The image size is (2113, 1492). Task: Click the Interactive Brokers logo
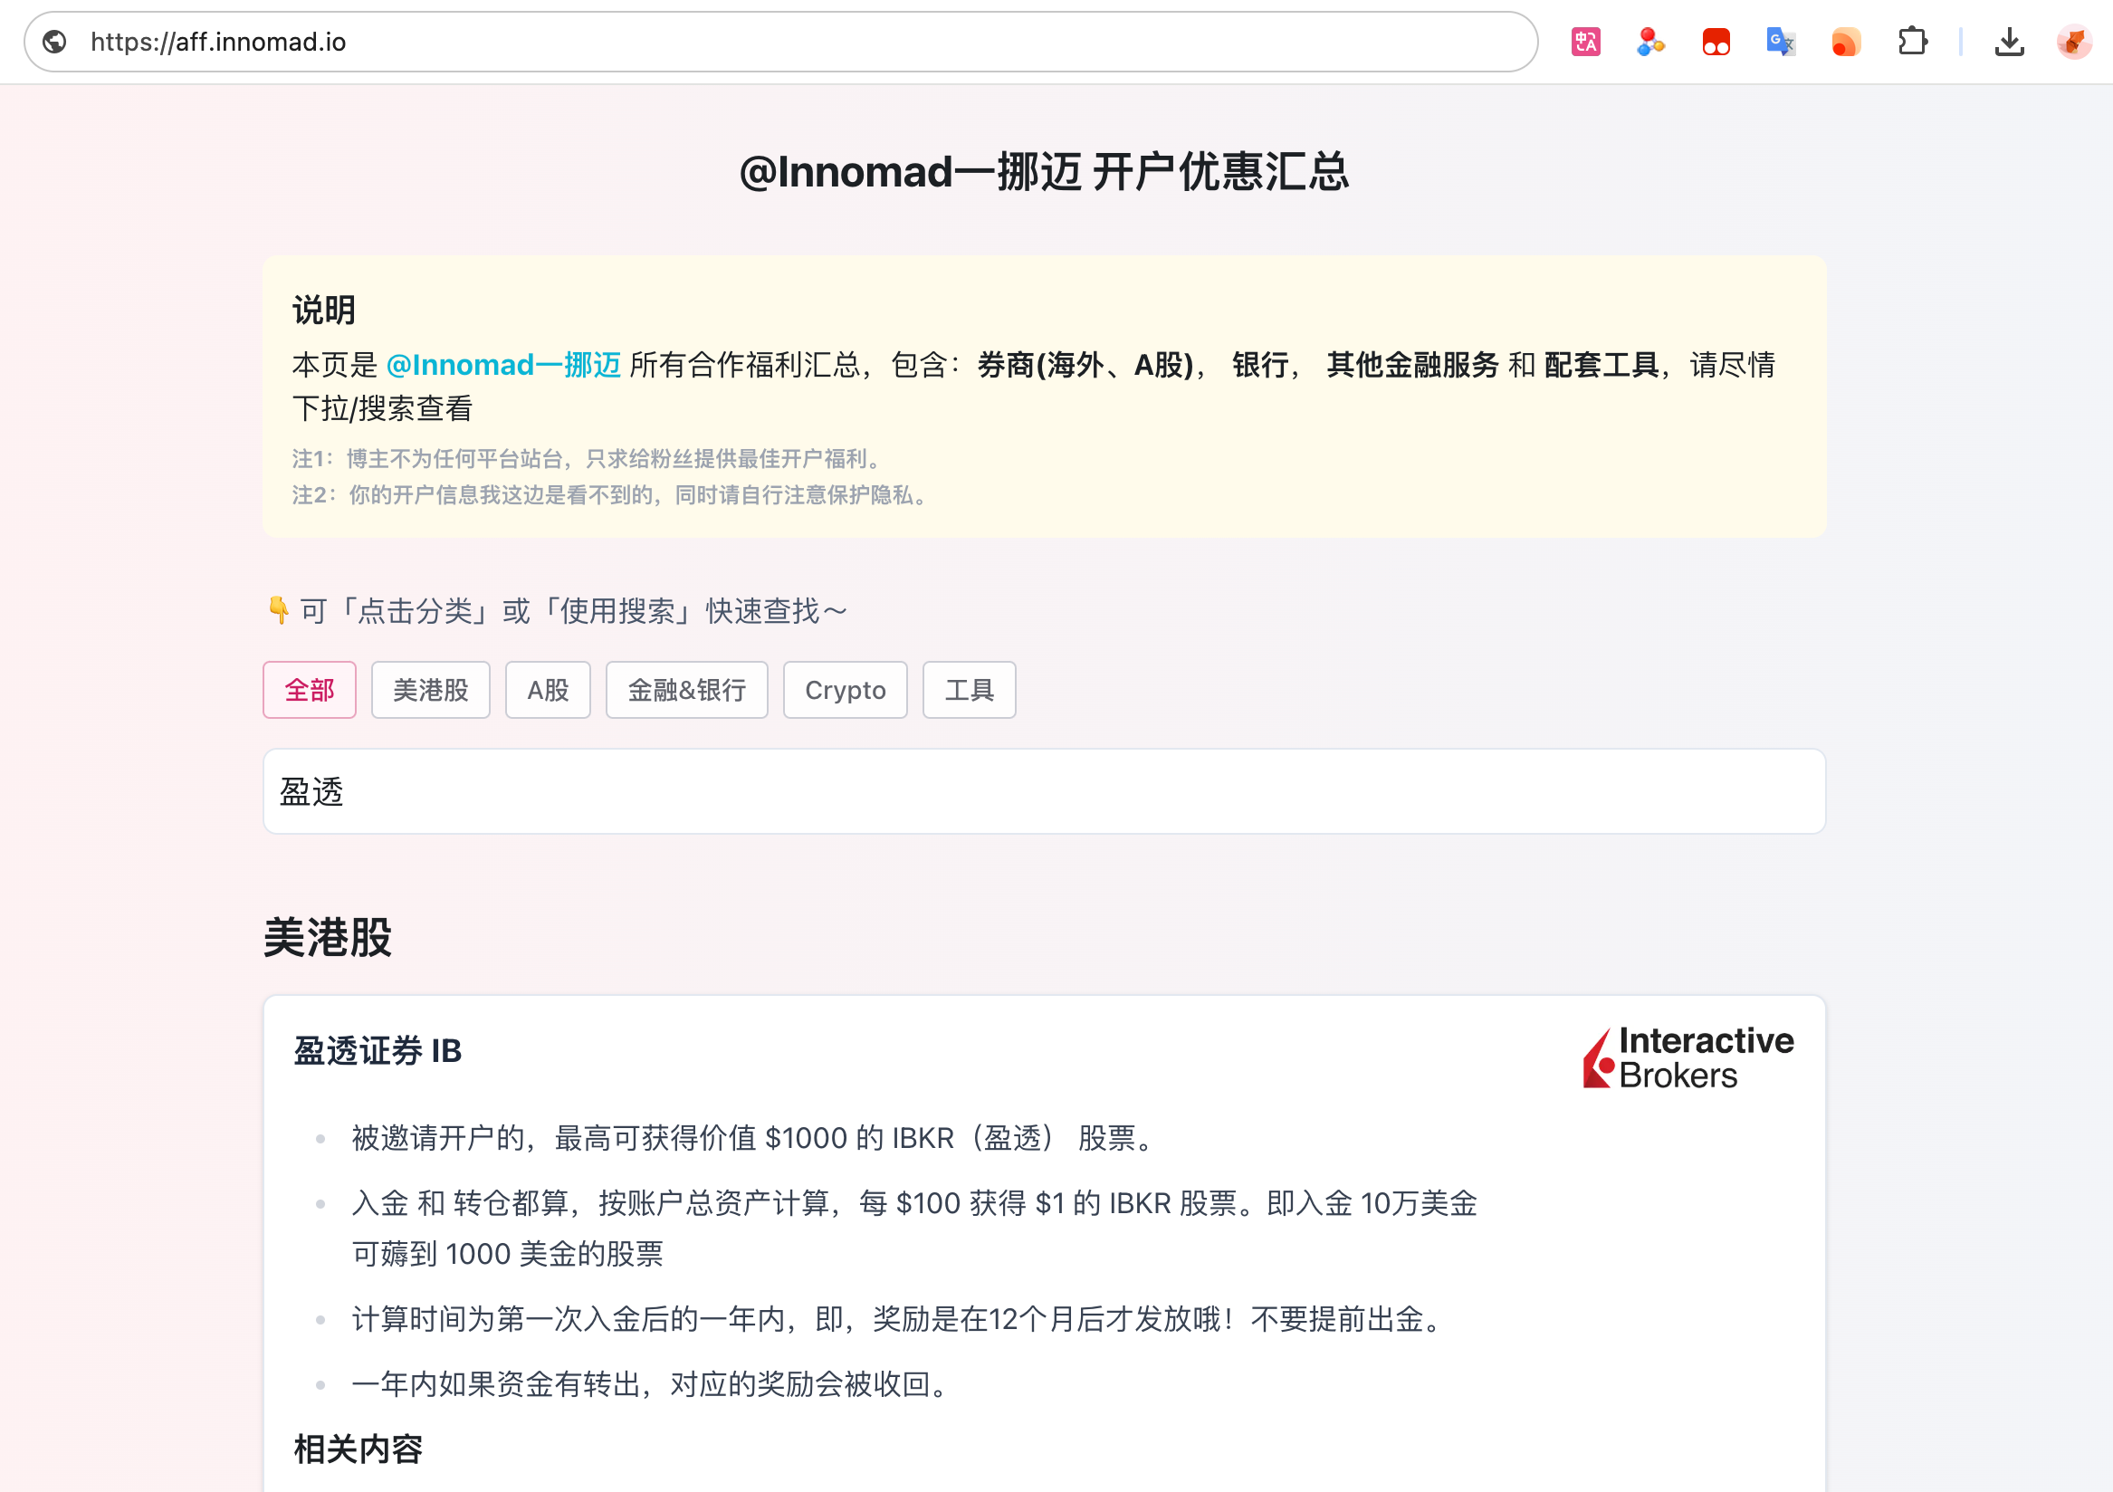pos(1688,1057)
